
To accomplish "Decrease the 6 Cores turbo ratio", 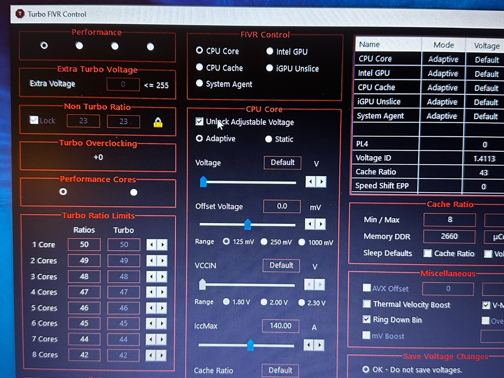I will click(151, 324).
